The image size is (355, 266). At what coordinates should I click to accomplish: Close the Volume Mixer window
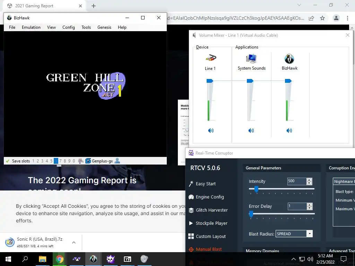click(347, 35)
